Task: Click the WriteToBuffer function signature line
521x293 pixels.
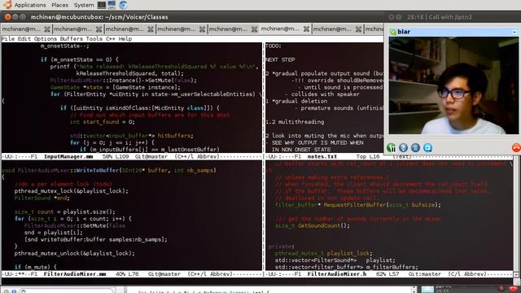Action: click(x=109, y=170)
